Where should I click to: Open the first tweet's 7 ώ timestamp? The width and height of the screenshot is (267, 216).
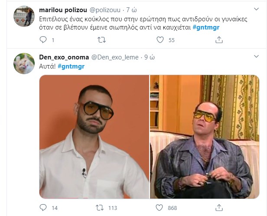(131, 10)
